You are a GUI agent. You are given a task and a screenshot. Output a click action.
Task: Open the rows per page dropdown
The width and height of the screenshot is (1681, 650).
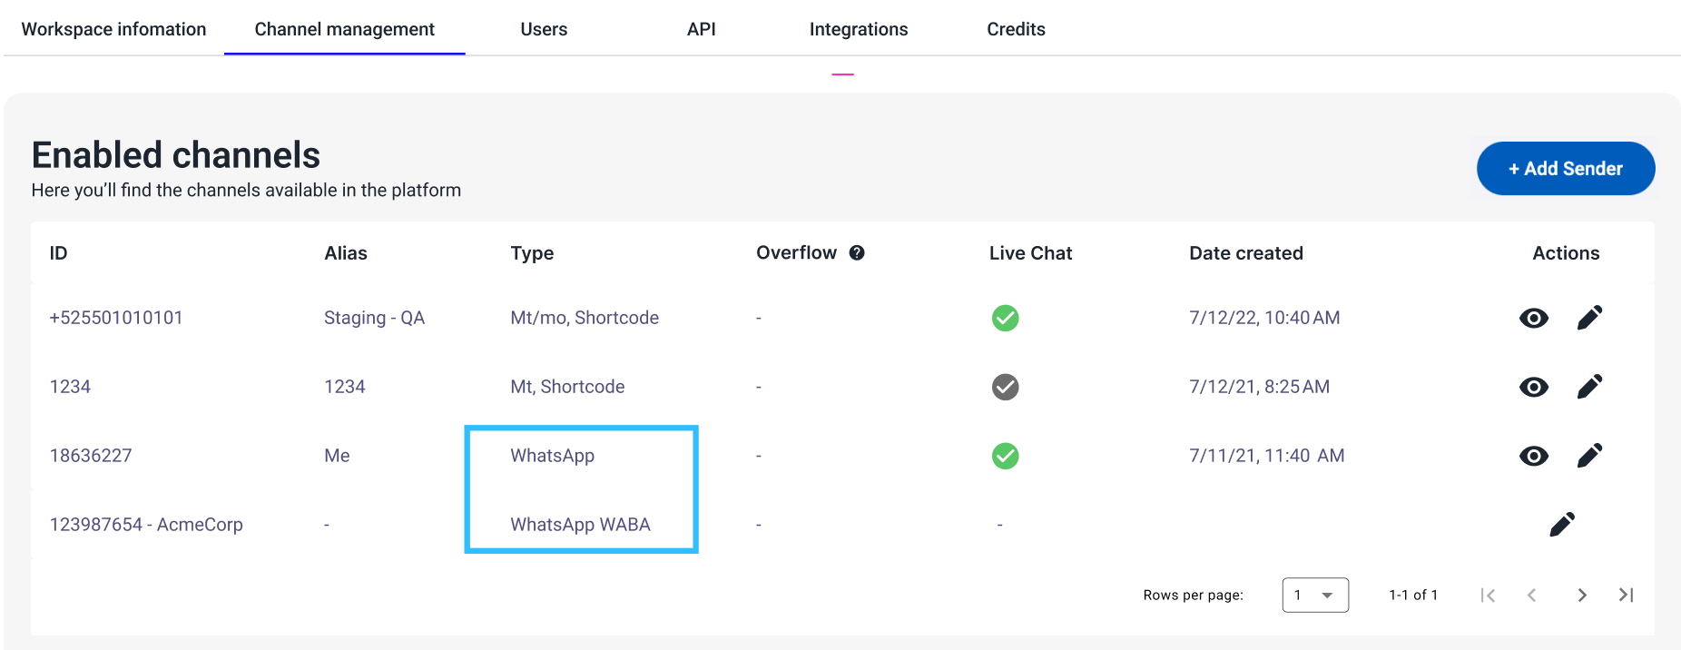[1315, 595]
